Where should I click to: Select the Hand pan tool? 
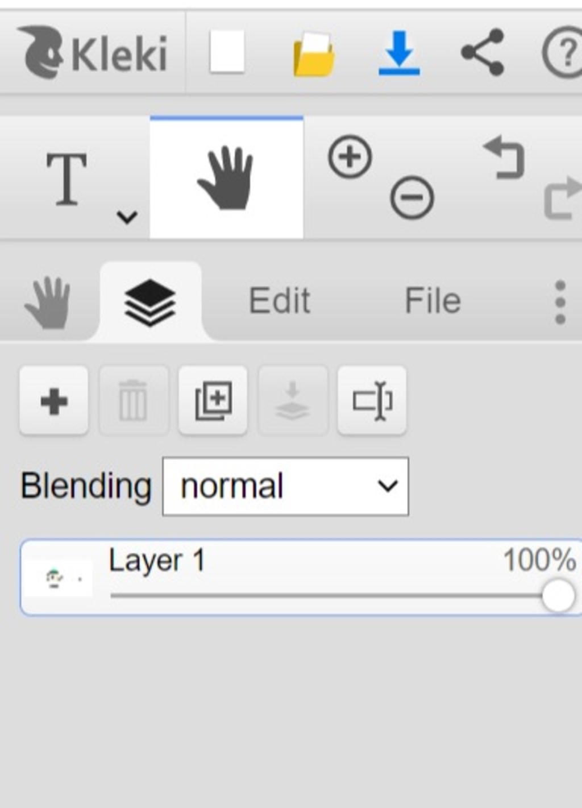coord(226,177)
